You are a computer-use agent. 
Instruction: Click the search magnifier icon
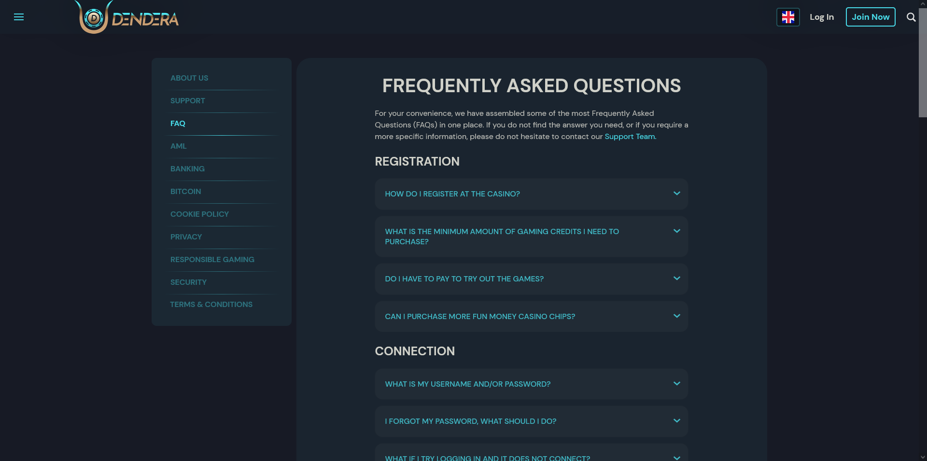911,17
